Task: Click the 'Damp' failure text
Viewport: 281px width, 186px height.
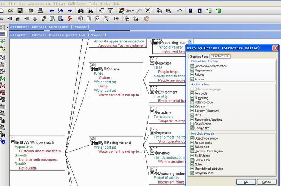Action: (x=103, y=86)
